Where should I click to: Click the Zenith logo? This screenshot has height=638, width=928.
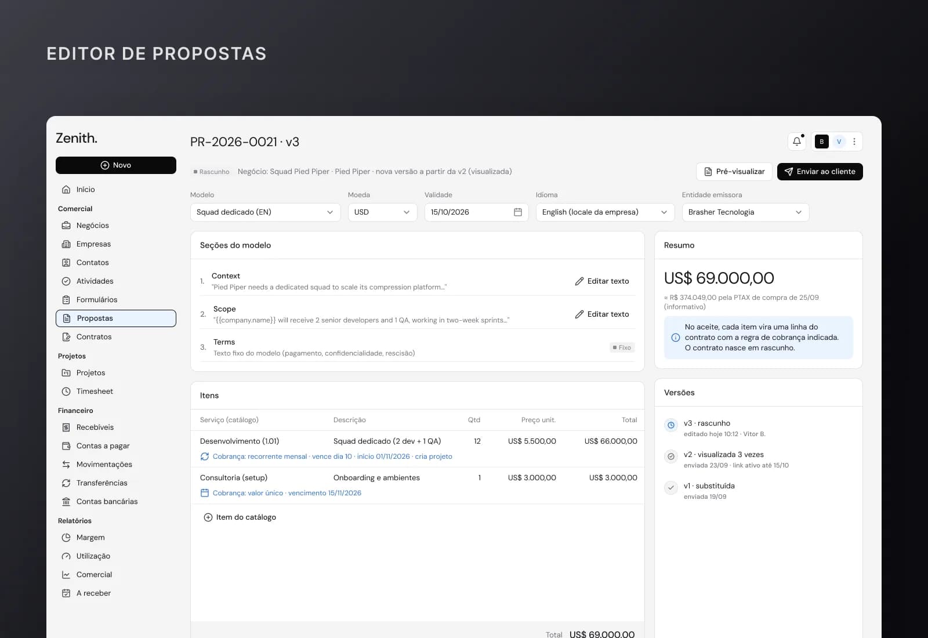click(77, 138)
